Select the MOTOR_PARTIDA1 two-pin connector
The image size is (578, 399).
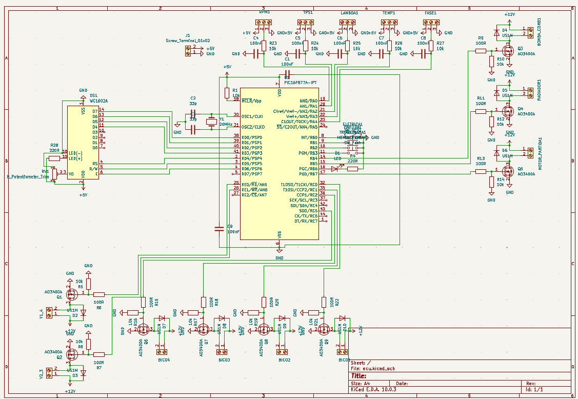530,153
